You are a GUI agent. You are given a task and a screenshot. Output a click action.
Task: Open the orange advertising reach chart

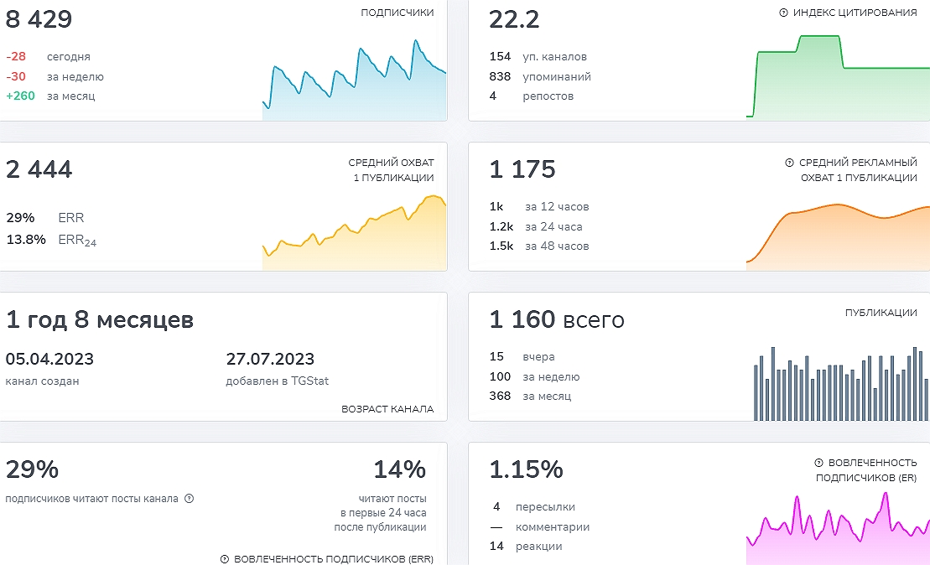coord(837,235)
